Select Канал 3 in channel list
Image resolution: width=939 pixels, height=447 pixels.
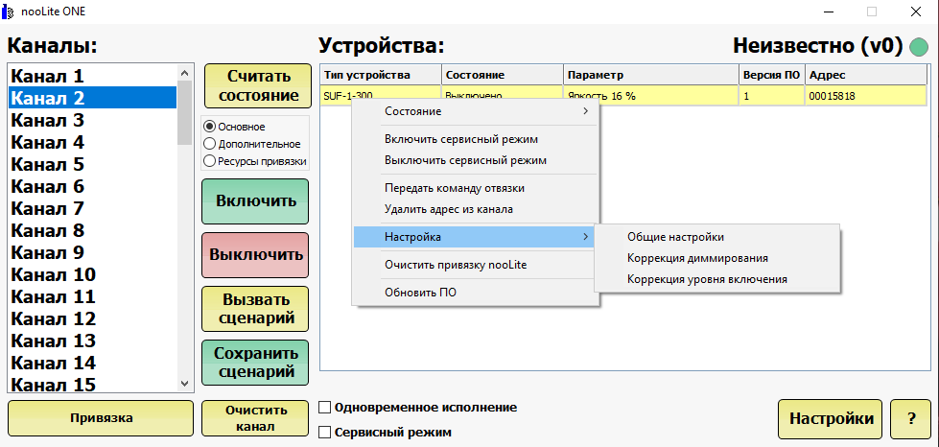point(93,120)
